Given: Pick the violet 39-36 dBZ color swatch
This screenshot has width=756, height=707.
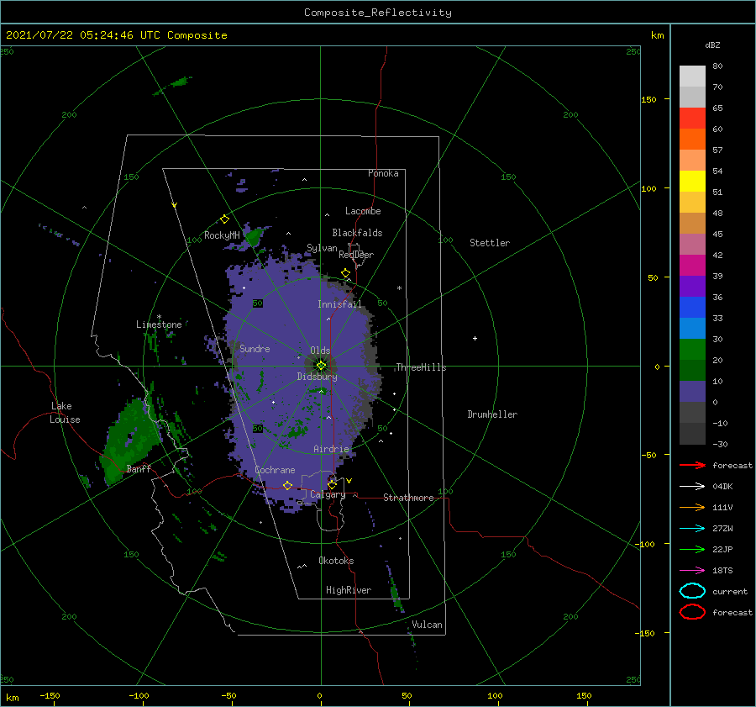Looking at the screenshot, I should tap(692, 286).
